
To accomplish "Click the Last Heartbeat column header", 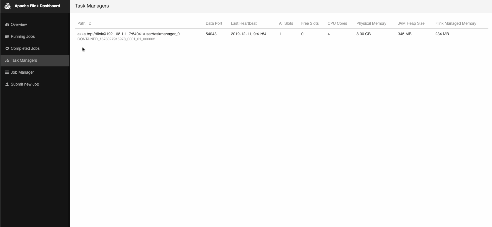I will coord(244,23).
